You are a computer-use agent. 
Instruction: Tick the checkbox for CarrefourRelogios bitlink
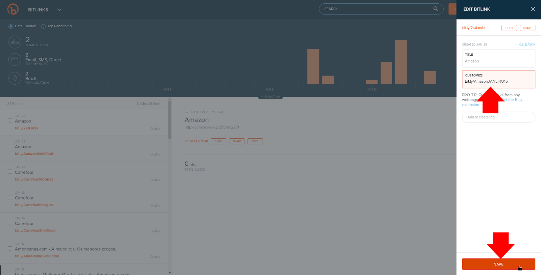coord(10,197)
